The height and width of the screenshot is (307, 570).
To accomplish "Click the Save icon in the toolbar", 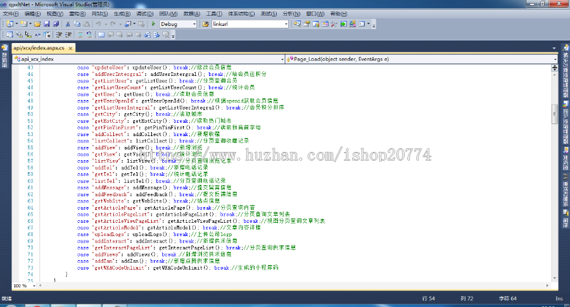I will [47, 23].
